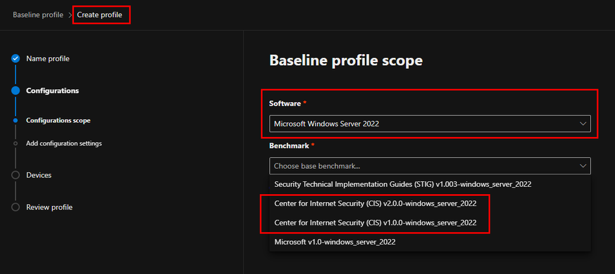Click the Configurations step circle indicator
The image size is (615, 274).
(x=16, y=91)
